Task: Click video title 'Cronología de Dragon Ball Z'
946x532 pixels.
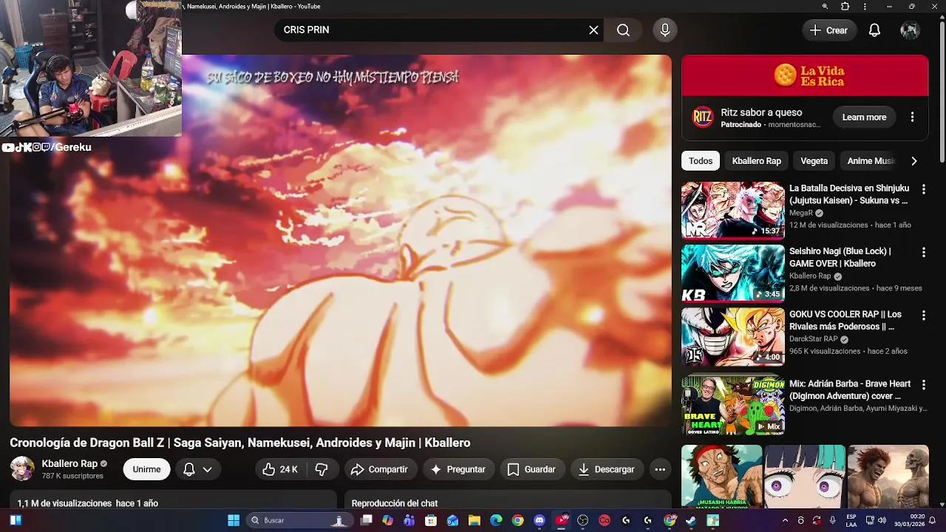Action: tap(240, 443)
